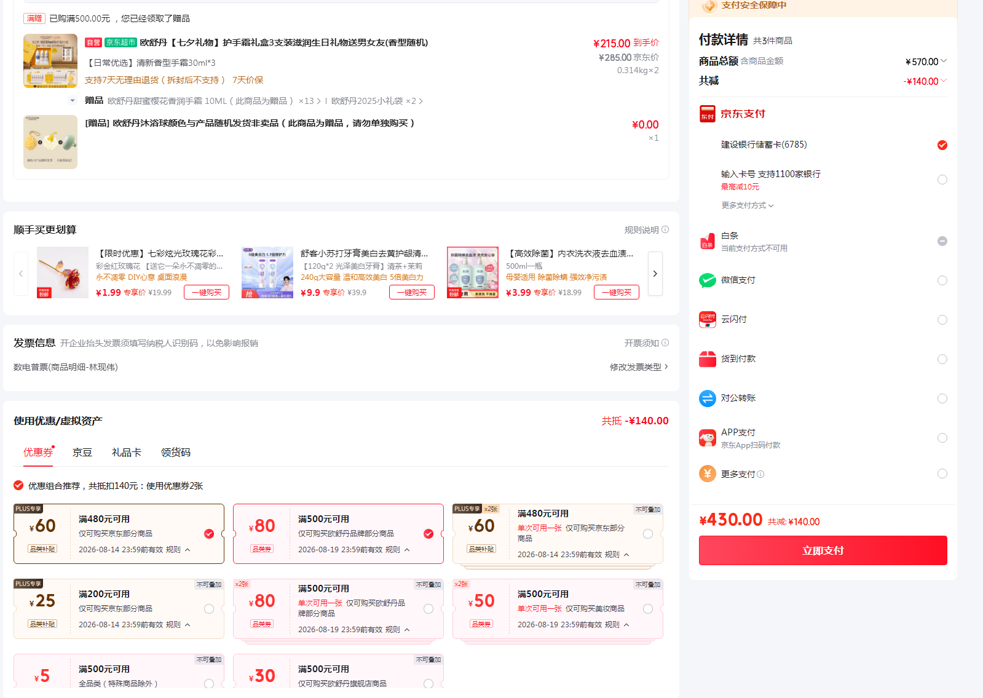Viewport: 983px width, 698px height.
Task: Choose 云闪付 payment radio button
Action: pos(942,320)
